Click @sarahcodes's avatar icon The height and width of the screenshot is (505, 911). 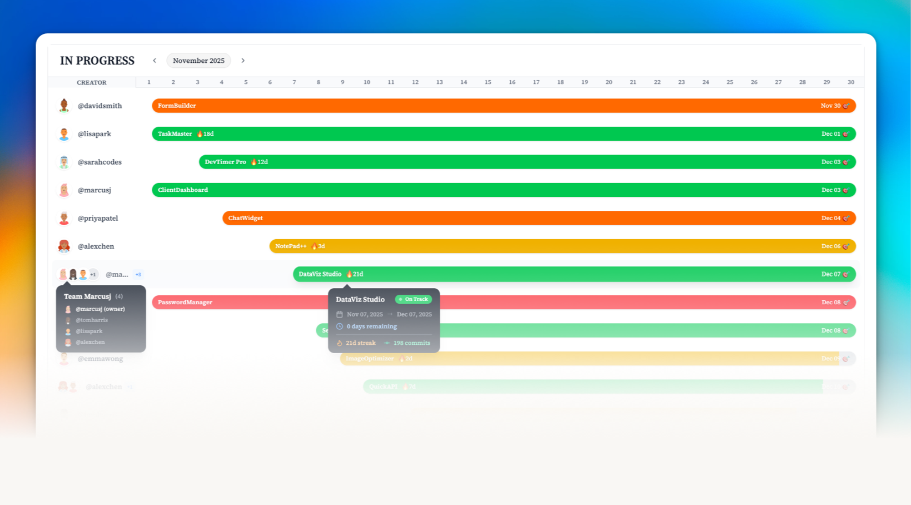[x=64, y=162]
